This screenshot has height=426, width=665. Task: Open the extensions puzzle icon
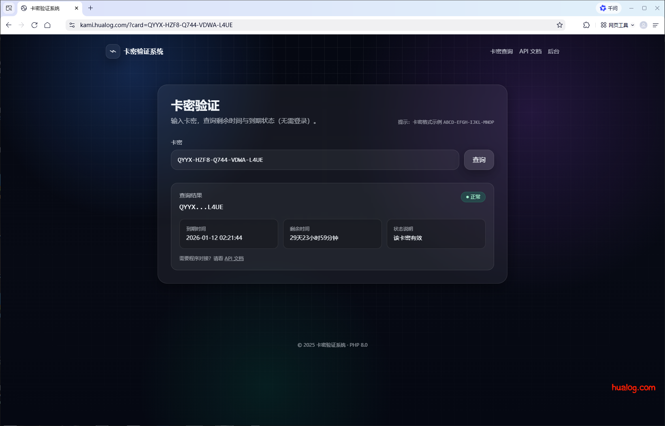[x=586, y=25]
